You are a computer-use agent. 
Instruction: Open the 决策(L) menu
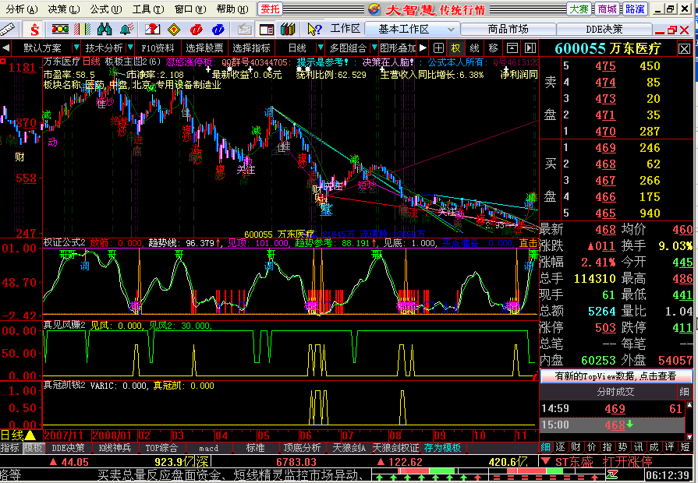[x=64, y=9]
